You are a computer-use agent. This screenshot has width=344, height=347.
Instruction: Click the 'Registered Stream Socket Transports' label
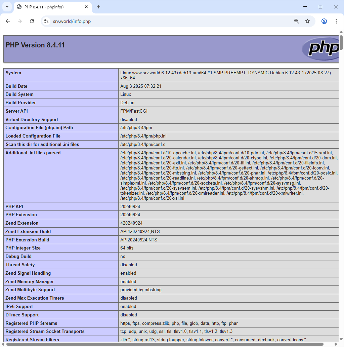click(45, 332)
